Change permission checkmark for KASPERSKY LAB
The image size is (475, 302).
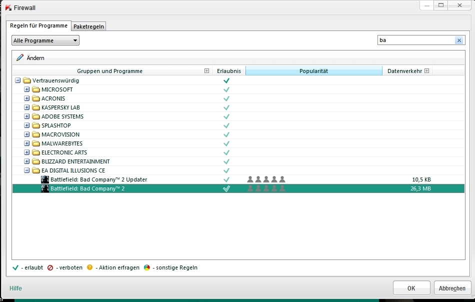pos(226,107)
